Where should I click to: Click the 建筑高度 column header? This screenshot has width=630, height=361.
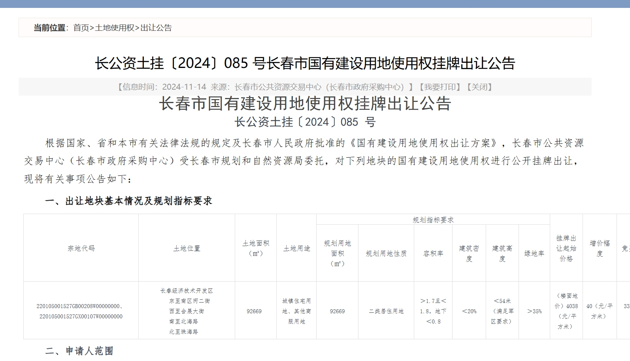502,253
